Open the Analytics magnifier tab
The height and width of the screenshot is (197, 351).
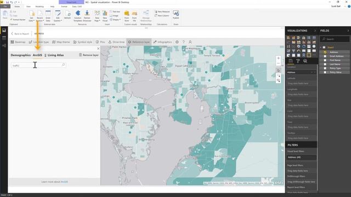point(305,61)
